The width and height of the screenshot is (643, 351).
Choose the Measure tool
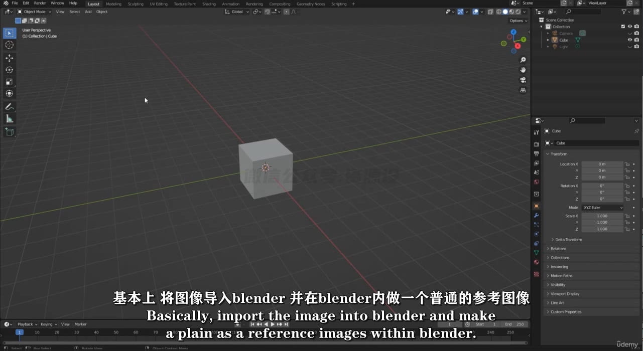[9, 119]
